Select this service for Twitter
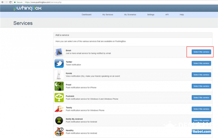 point(201,63)
